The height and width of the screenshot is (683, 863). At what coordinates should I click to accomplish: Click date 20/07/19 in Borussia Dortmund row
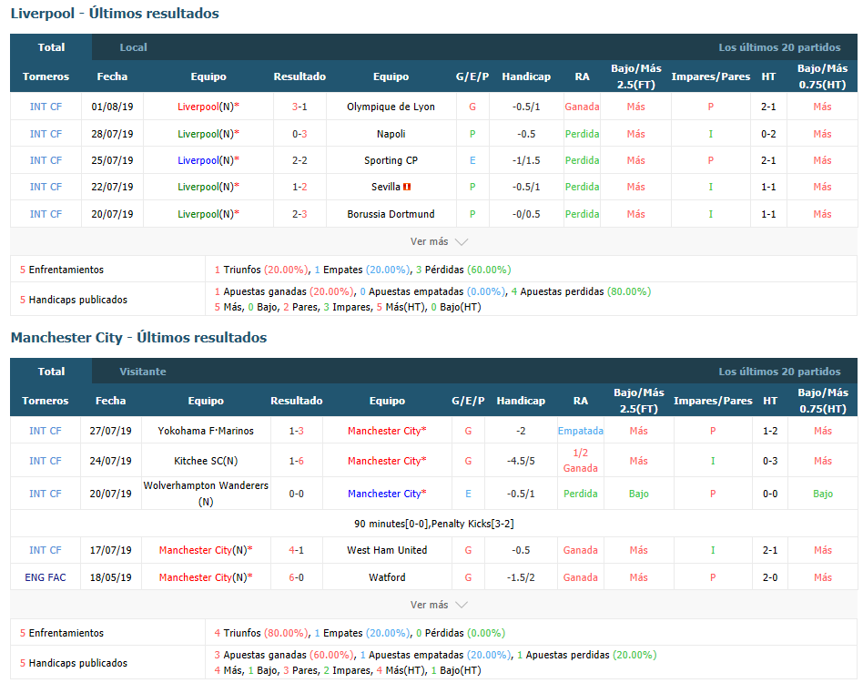(112, 214)
